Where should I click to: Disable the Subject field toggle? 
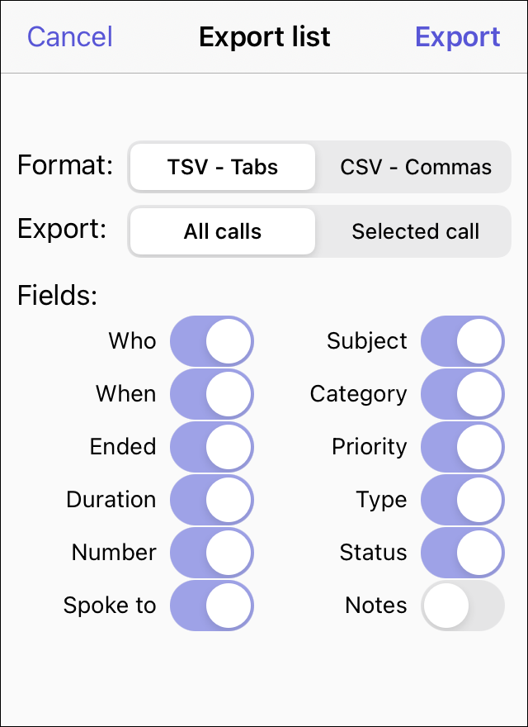462,341
